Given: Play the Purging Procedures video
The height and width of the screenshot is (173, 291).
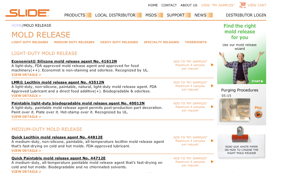Looking at the screenshot, I should (x=258, y=114).
